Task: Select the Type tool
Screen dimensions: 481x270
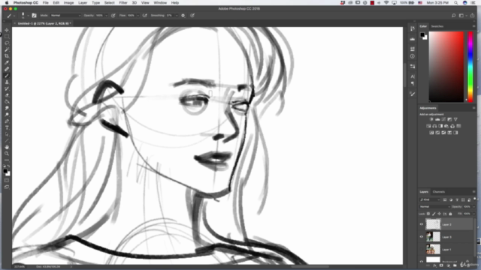Action: pos(7,127)
